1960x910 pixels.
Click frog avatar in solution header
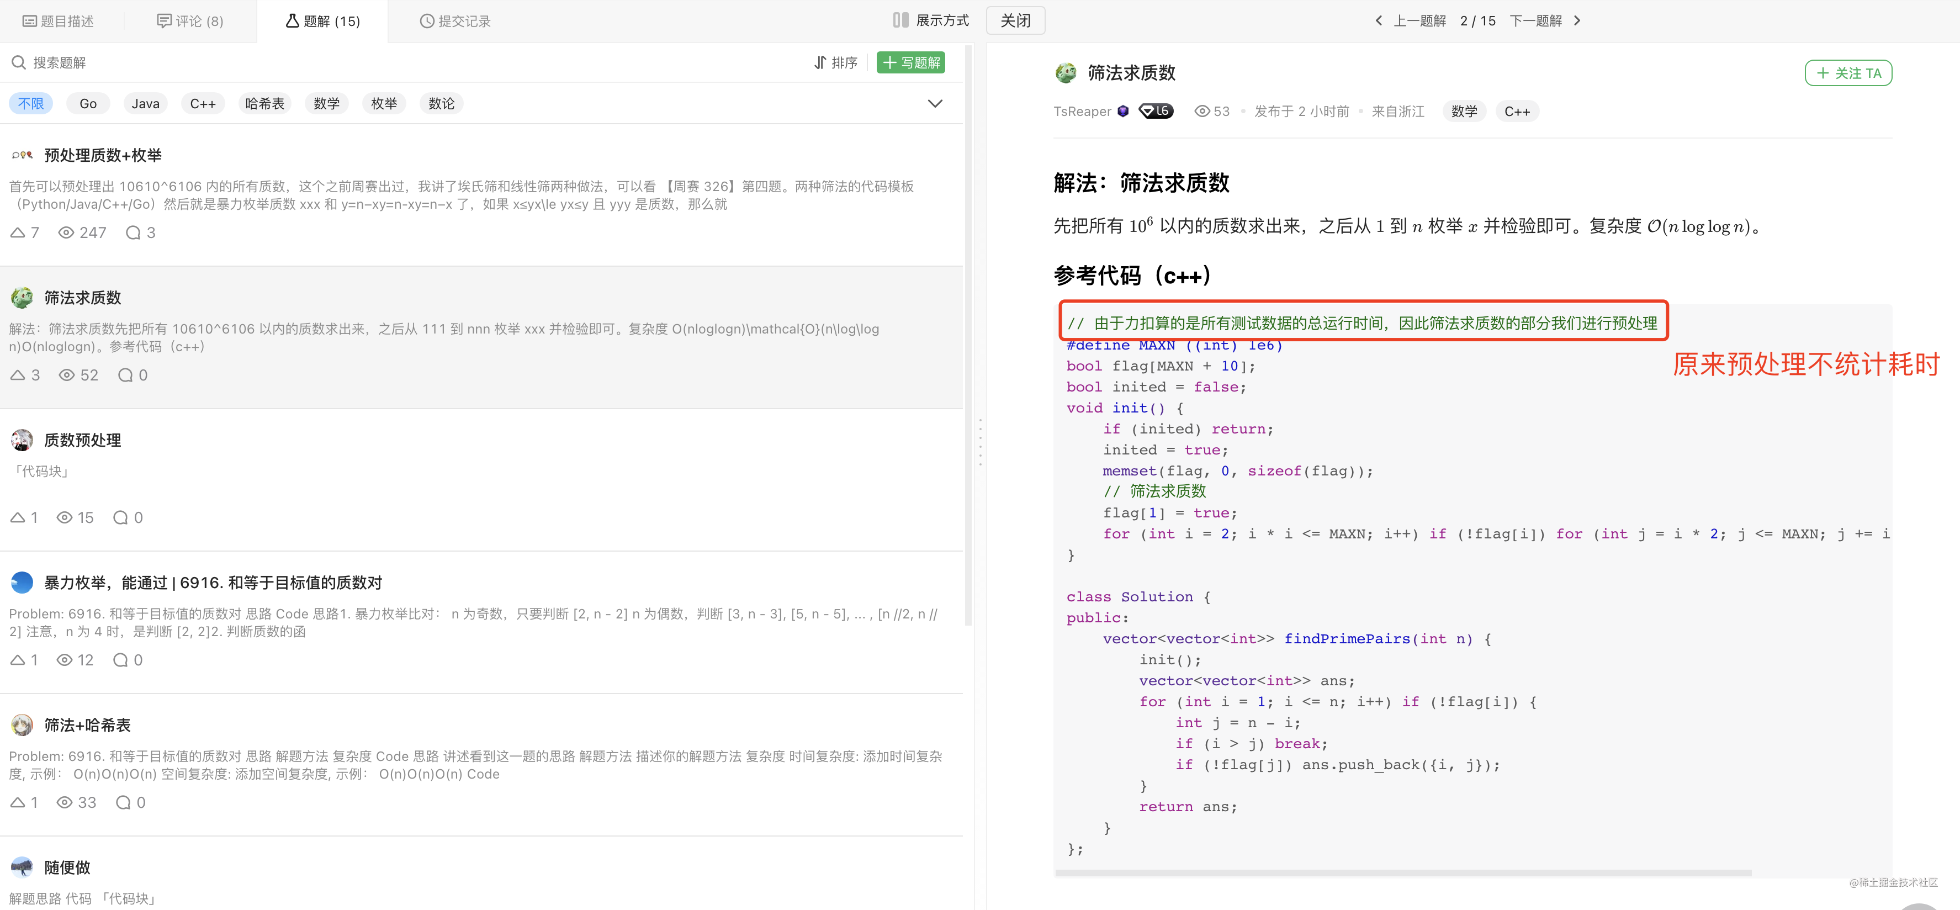(x=1065, y=73)
